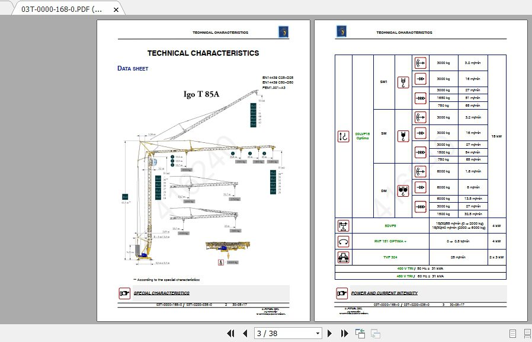This screenshot has height=342, width=532.
Task: Select '480 V TRI / 60 Hz' row
Action: 421,276
